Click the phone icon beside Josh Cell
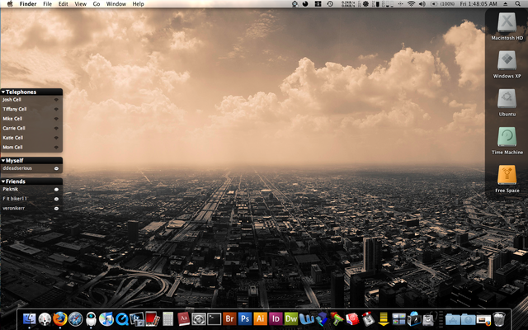Image resolution: width=528 pixels, height=330 pixels. coord(56,100)
